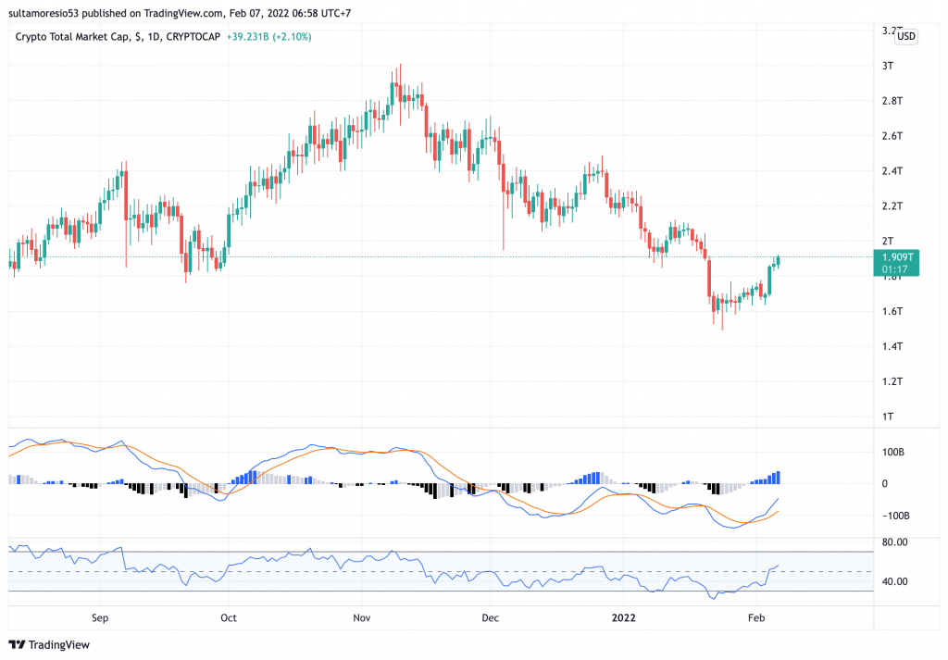Select the 2.4T price scale label
The image size is (948, 660).
(x=891, y=171)
